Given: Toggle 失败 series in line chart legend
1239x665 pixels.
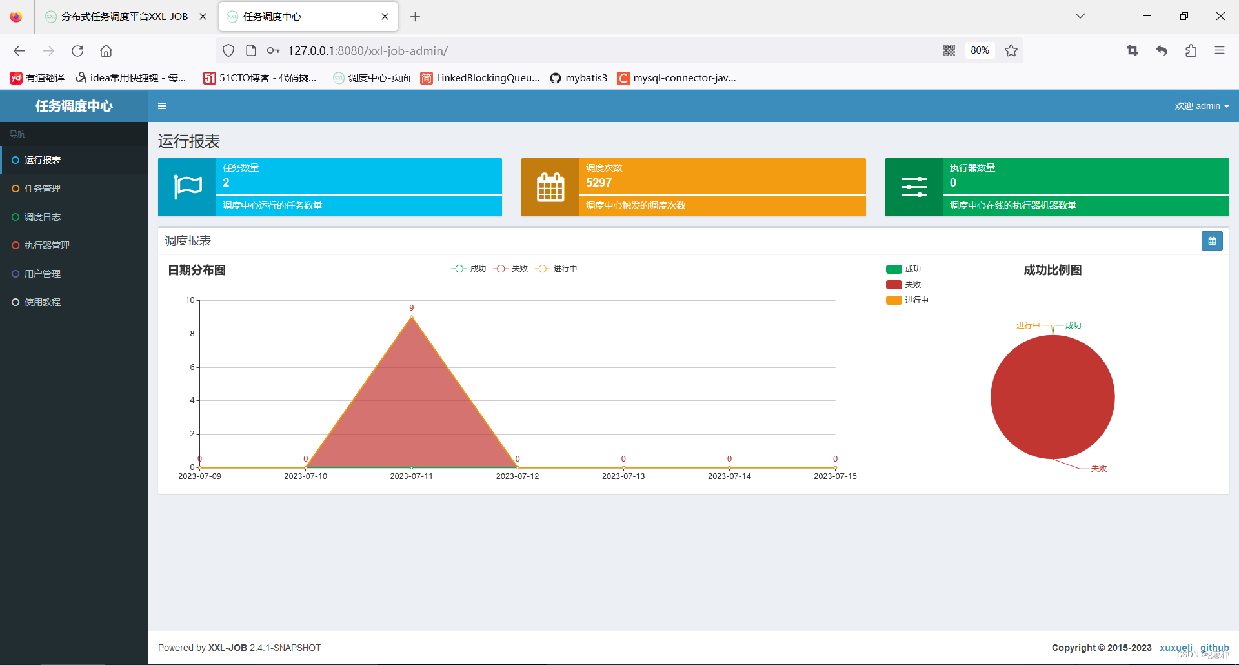Looking at the screenshot, I should [510, 269].
